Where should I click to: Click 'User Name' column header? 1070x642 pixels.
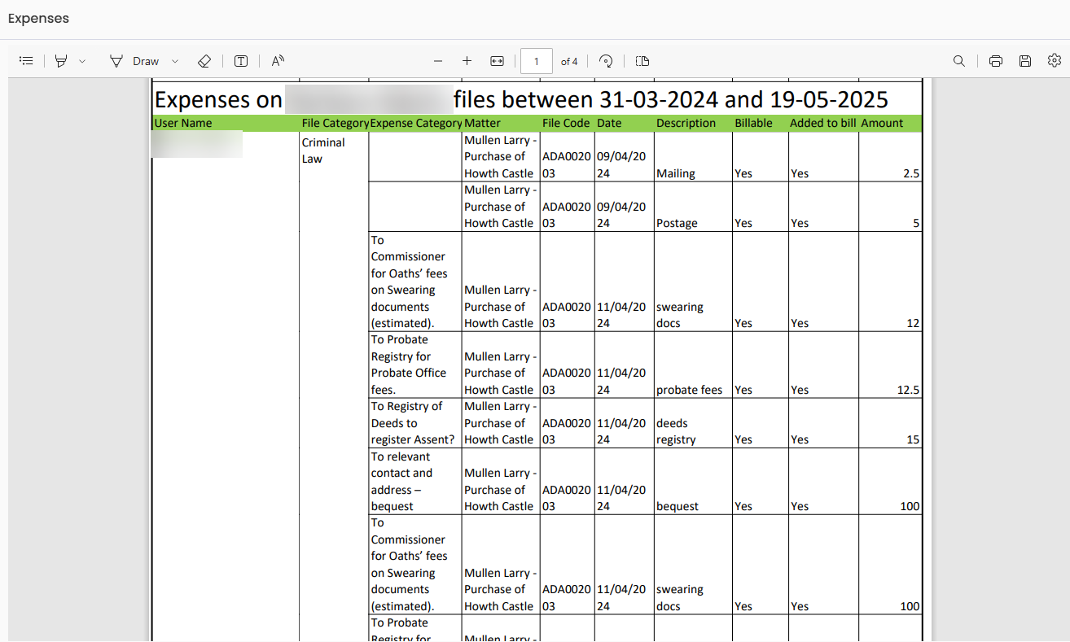coord(183,123)
